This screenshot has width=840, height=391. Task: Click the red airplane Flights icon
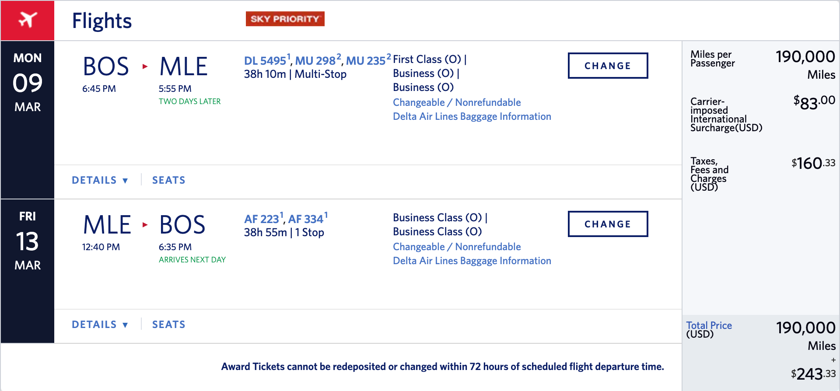coord(28,20)
